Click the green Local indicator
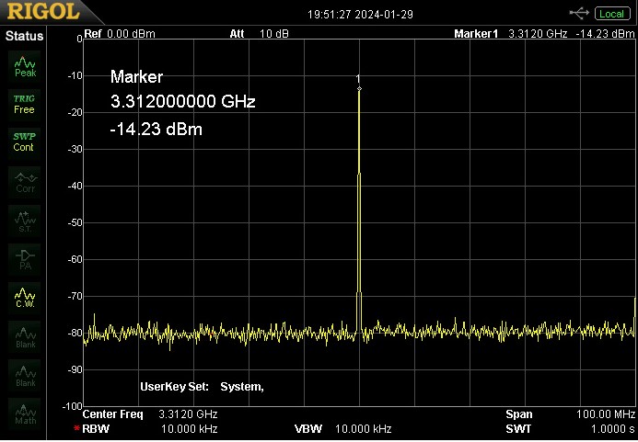This screenshot has height=442, width=638. pos(611,13)
